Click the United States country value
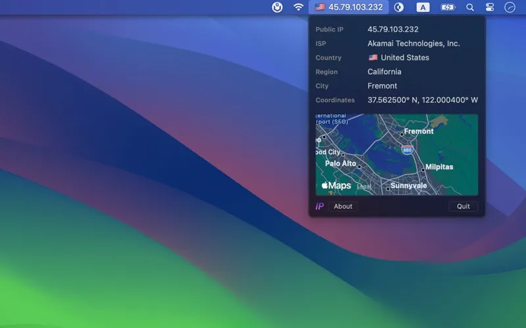This screenshot has width=526, height=328. click(405, 58)
